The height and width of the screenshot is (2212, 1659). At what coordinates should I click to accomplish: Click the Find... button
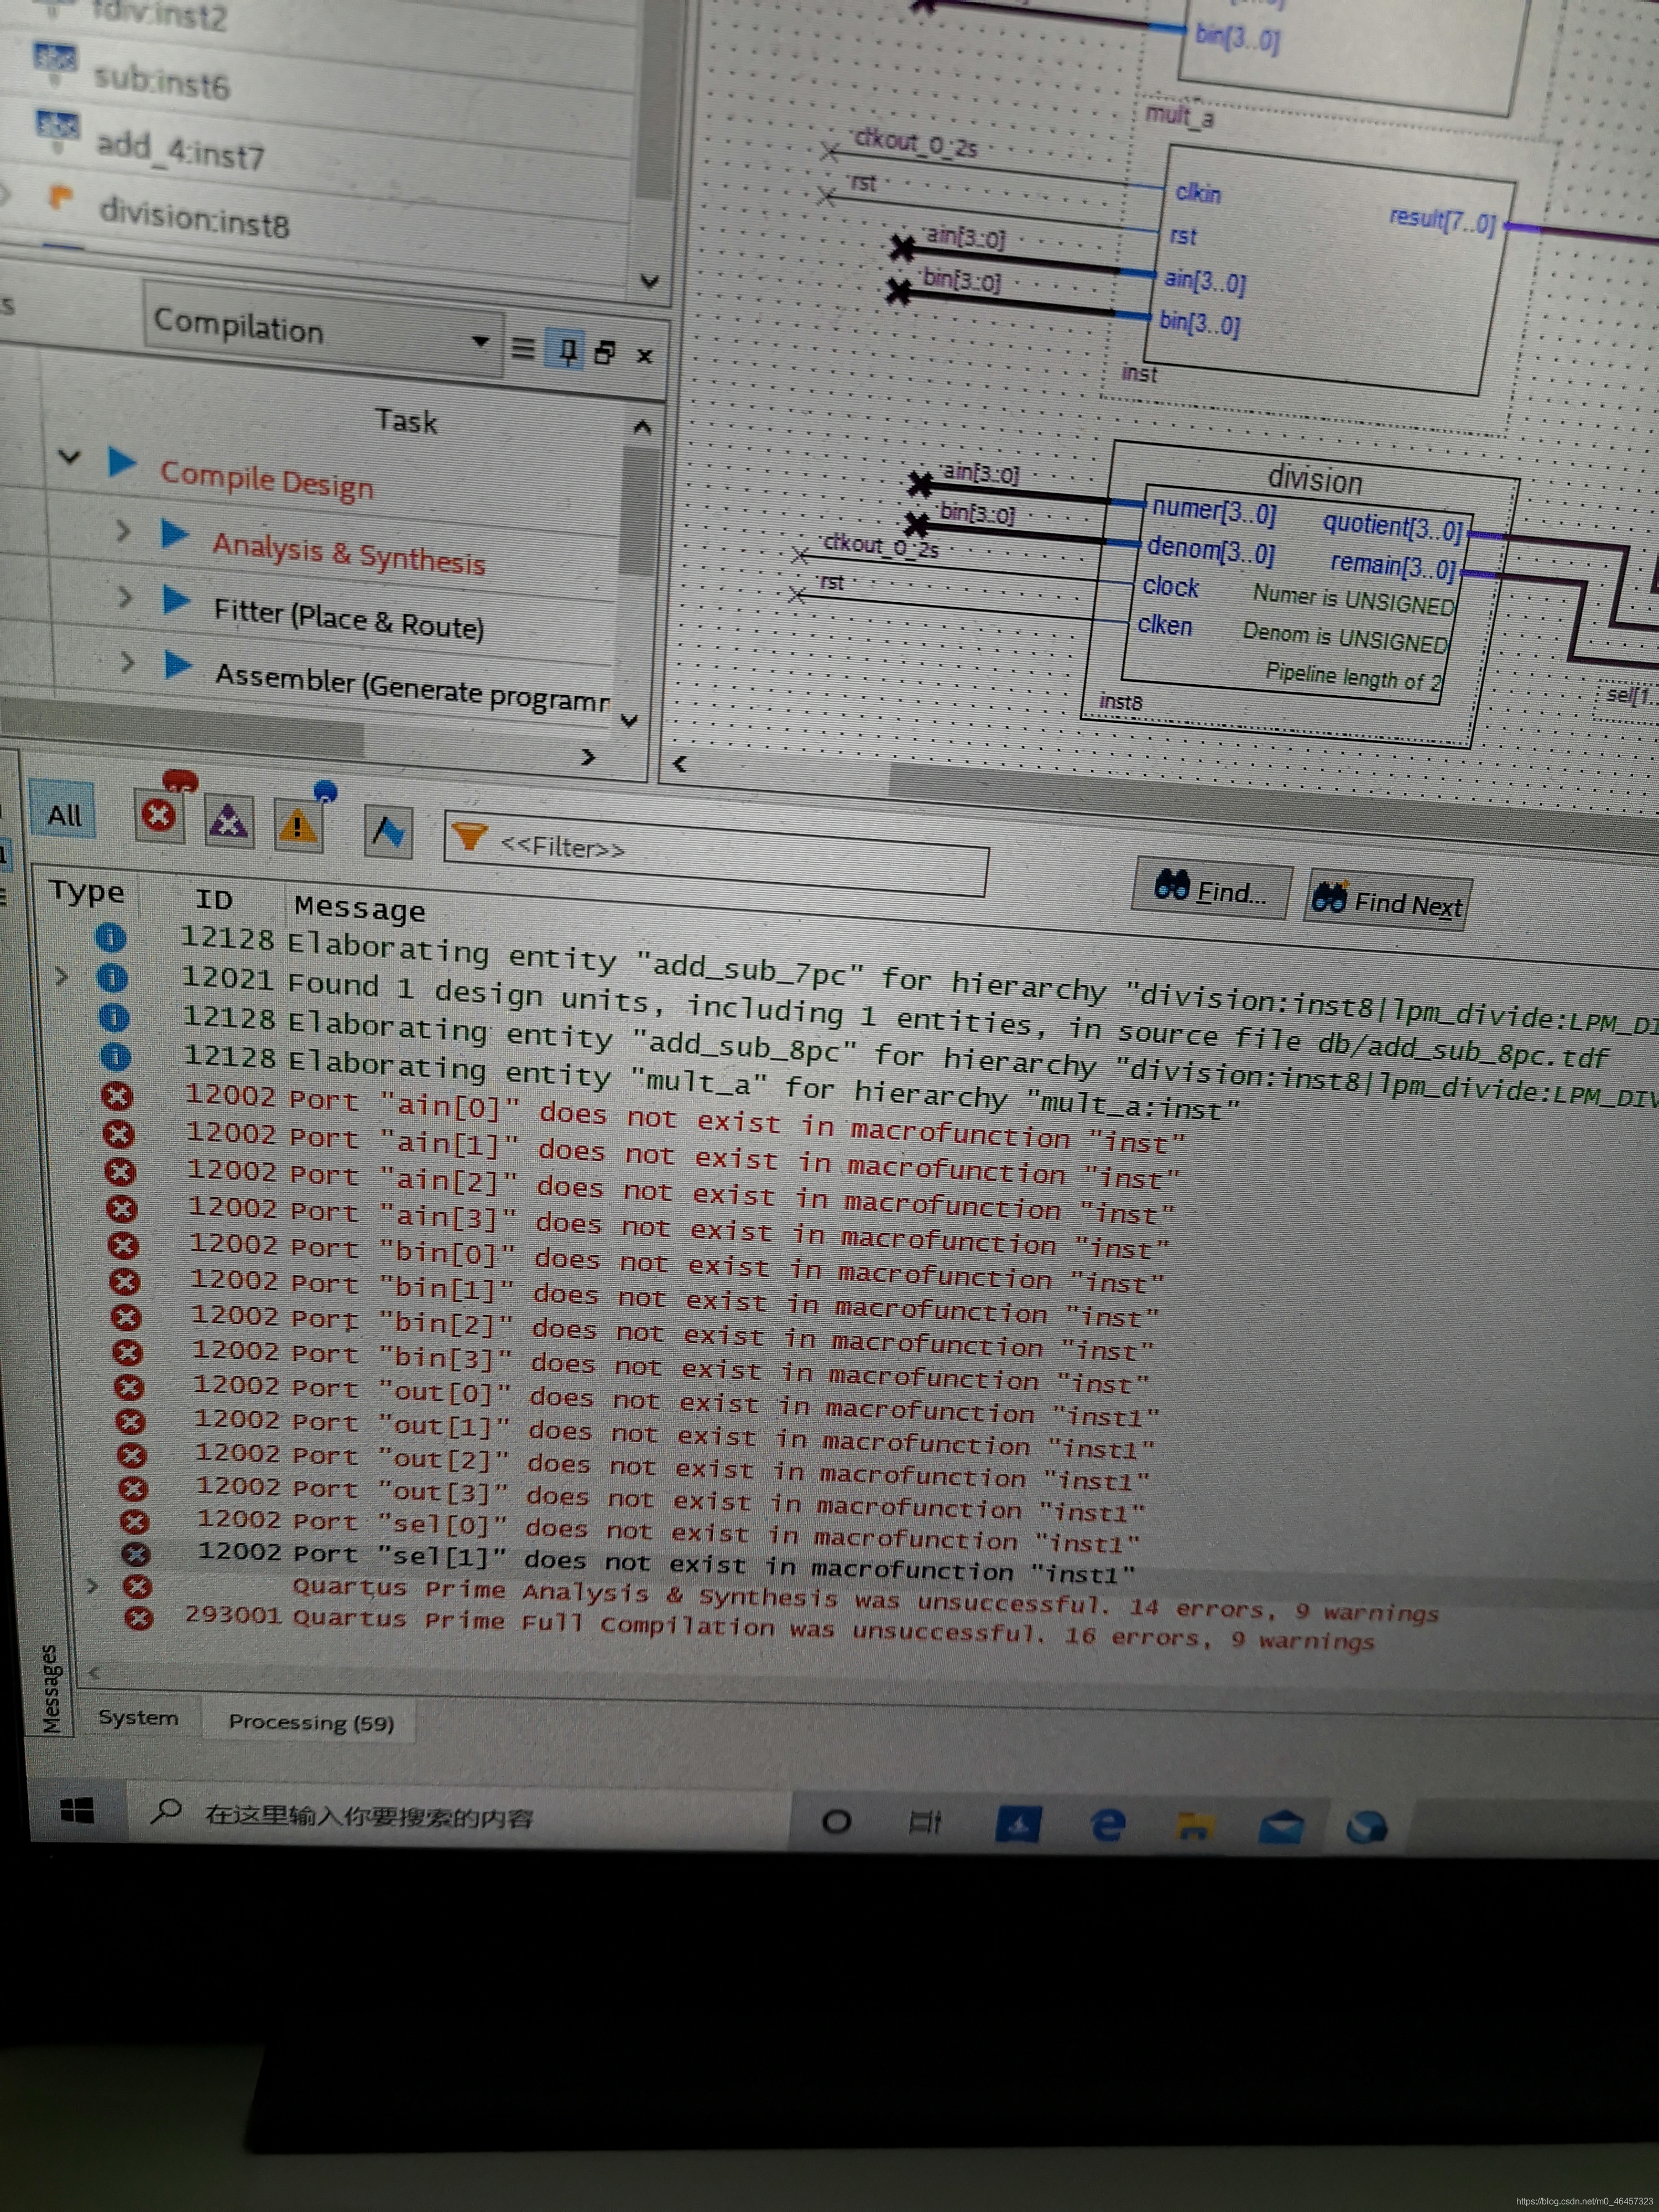(x=1211, y=889)
